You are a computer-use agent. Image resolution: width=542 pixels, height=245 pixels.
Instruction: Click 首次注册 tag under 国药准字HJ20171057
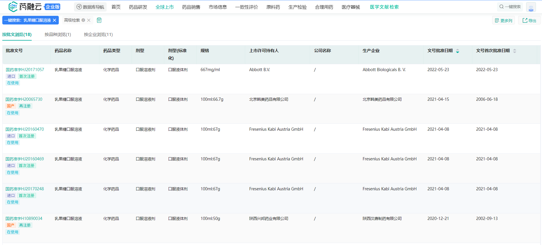point(27,76)
